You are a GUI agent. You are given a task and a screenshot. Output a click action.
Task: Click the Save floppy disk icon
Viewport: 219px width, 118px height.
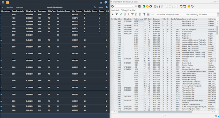click(139, 6)
